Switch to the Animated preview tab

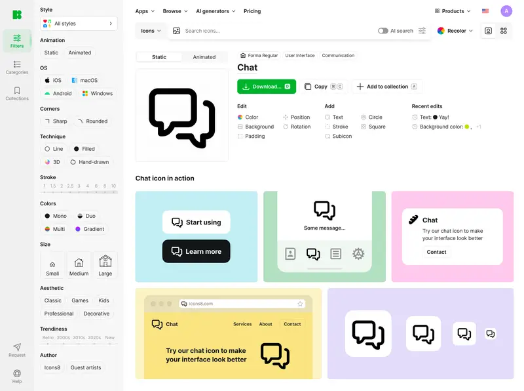(x=204, y=57)
